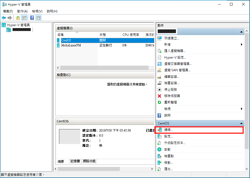Screen dimensions: 250x178
Task: Click the 編輯磁碟 action icon
Action: point(159,77)
